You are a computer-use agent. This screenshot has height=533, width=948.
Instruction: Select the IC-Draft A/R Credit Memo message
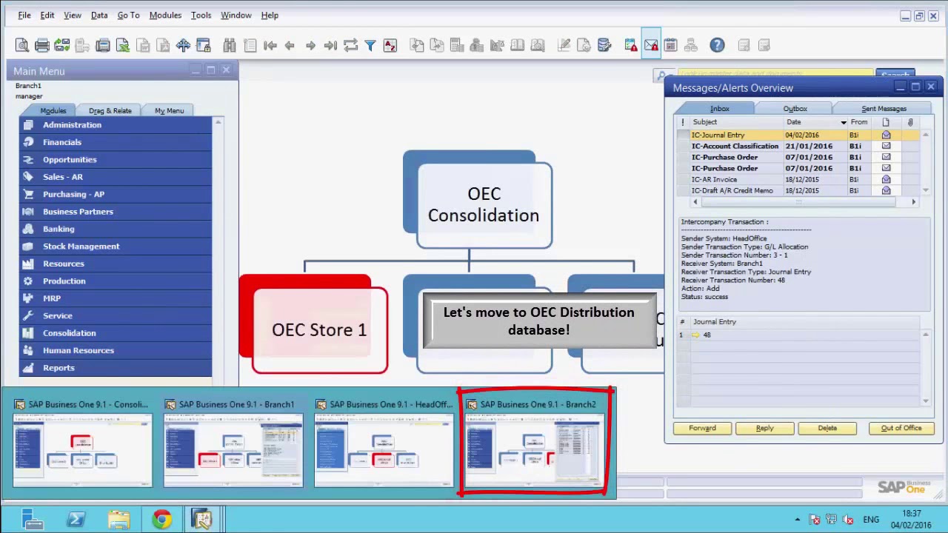click(x=798, y=191)
